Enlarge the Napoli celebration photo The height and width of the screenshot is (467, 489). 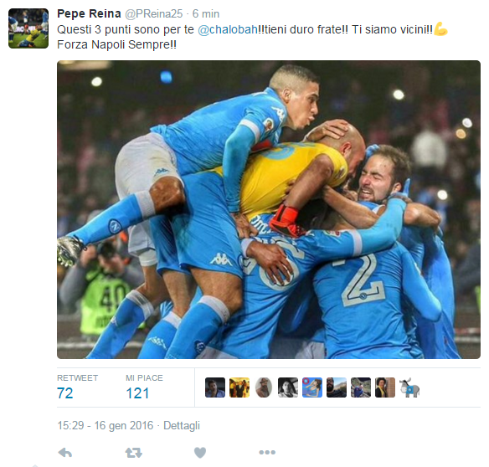(269, 209)
